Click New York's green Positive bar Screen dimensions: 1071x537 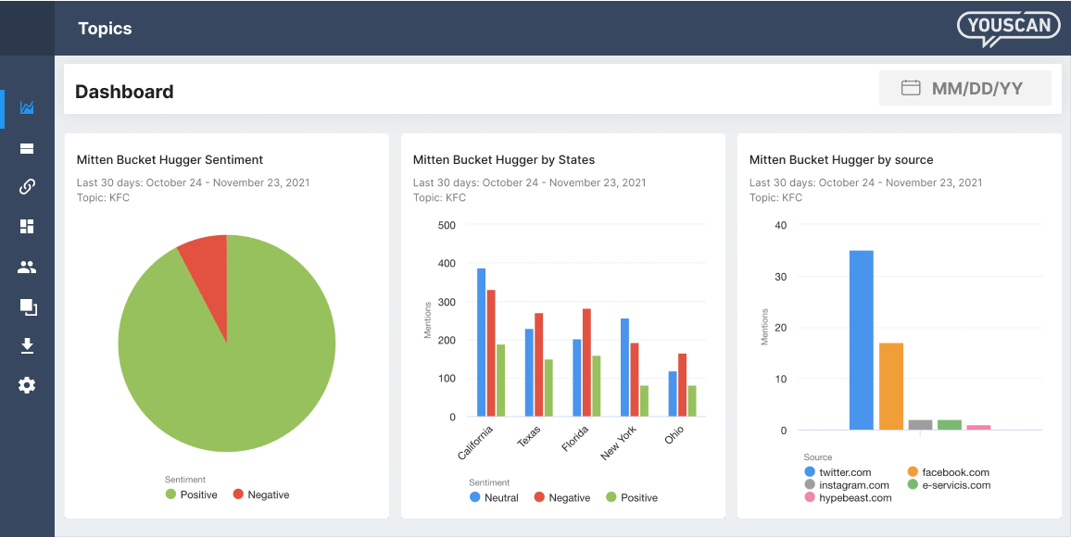[x=644, y=401]
